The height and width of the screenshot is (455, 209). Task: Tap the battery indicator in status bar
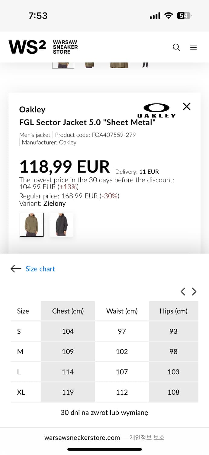[184, 16]
